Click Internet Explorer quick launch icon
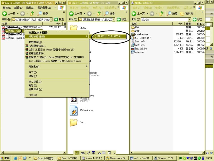214x161 pixels. click(16, 158)
